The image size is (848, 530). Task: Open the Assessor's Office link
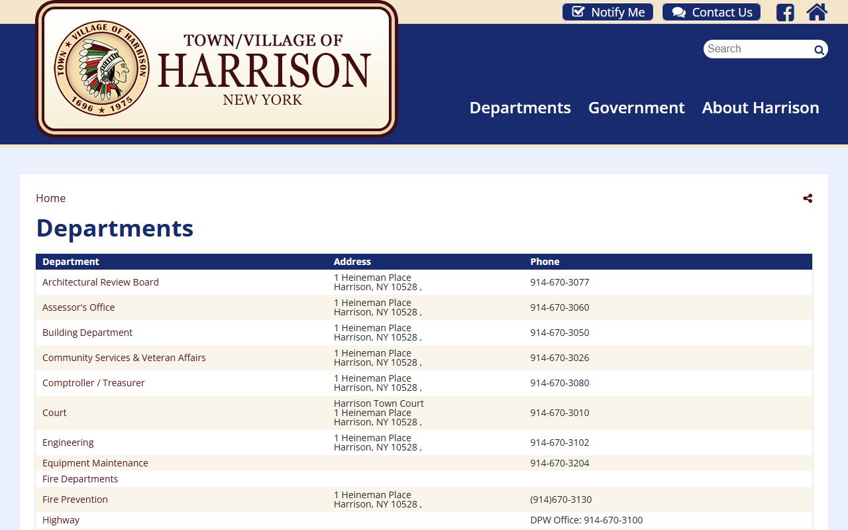coord(78,307)
